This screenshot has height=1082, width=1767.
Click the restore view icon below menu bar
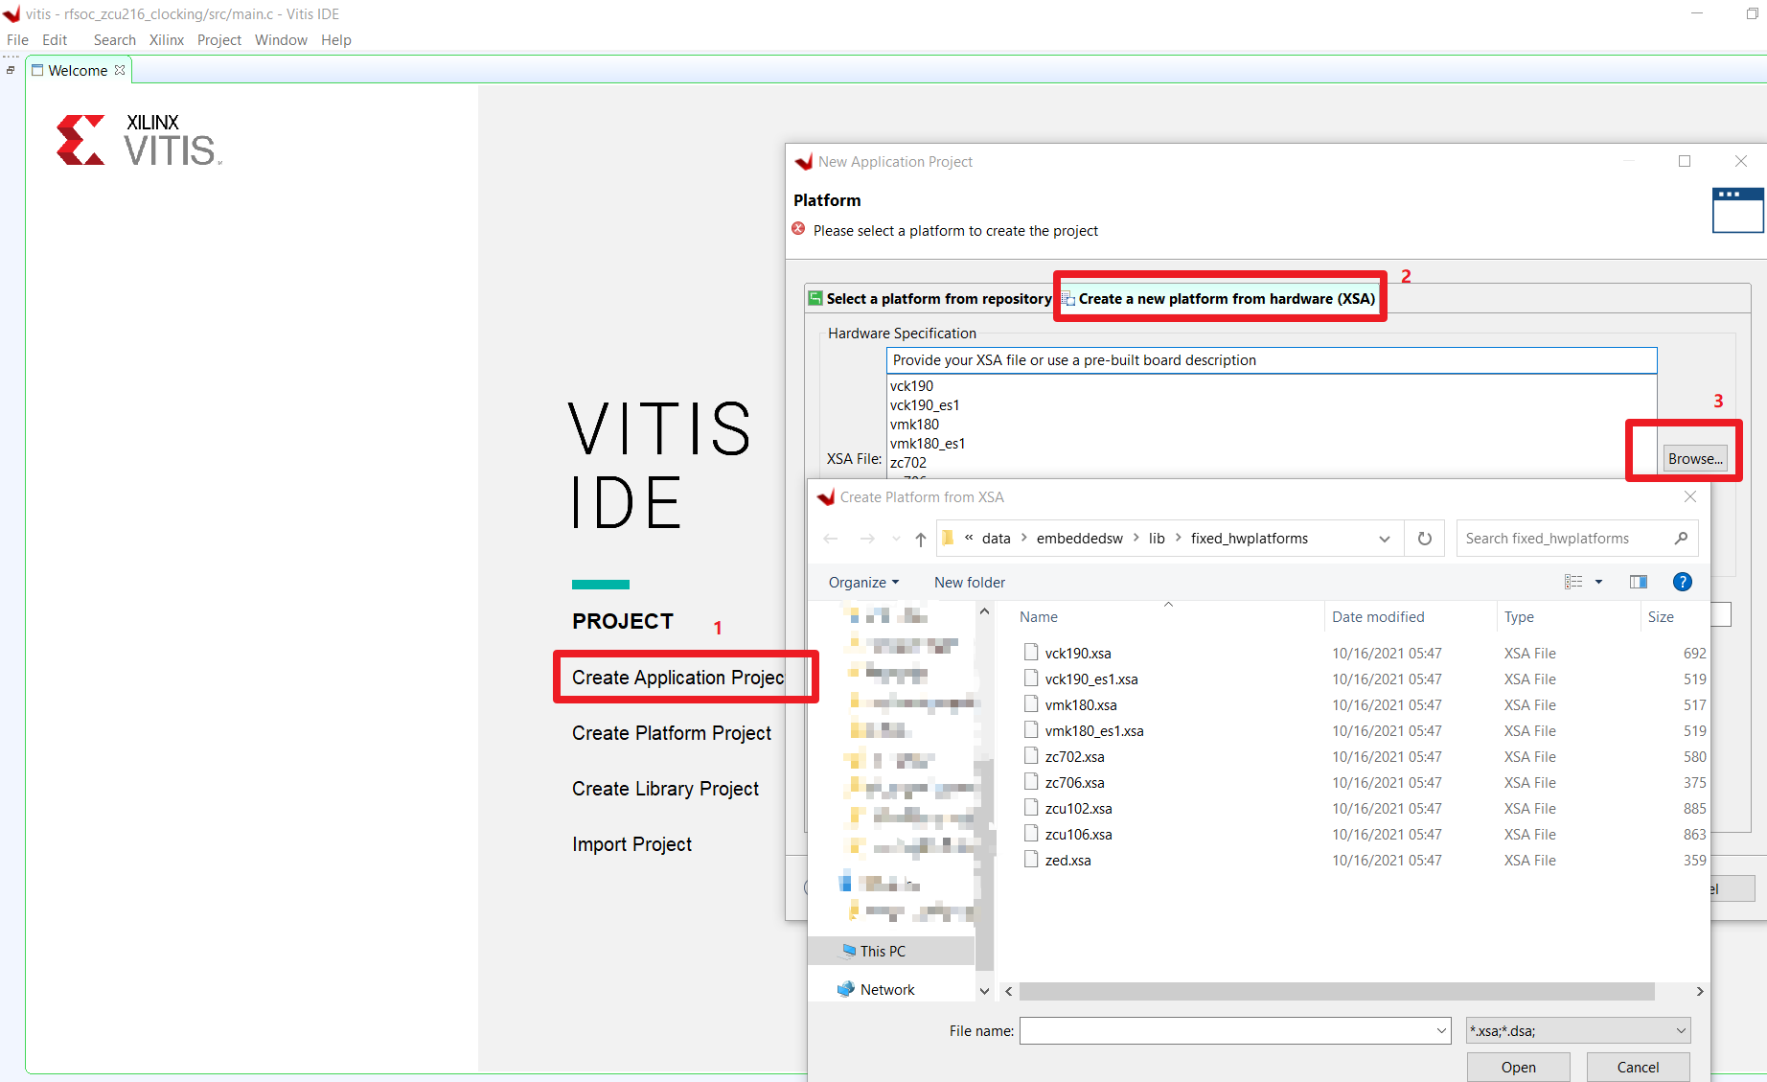(11, 70)
